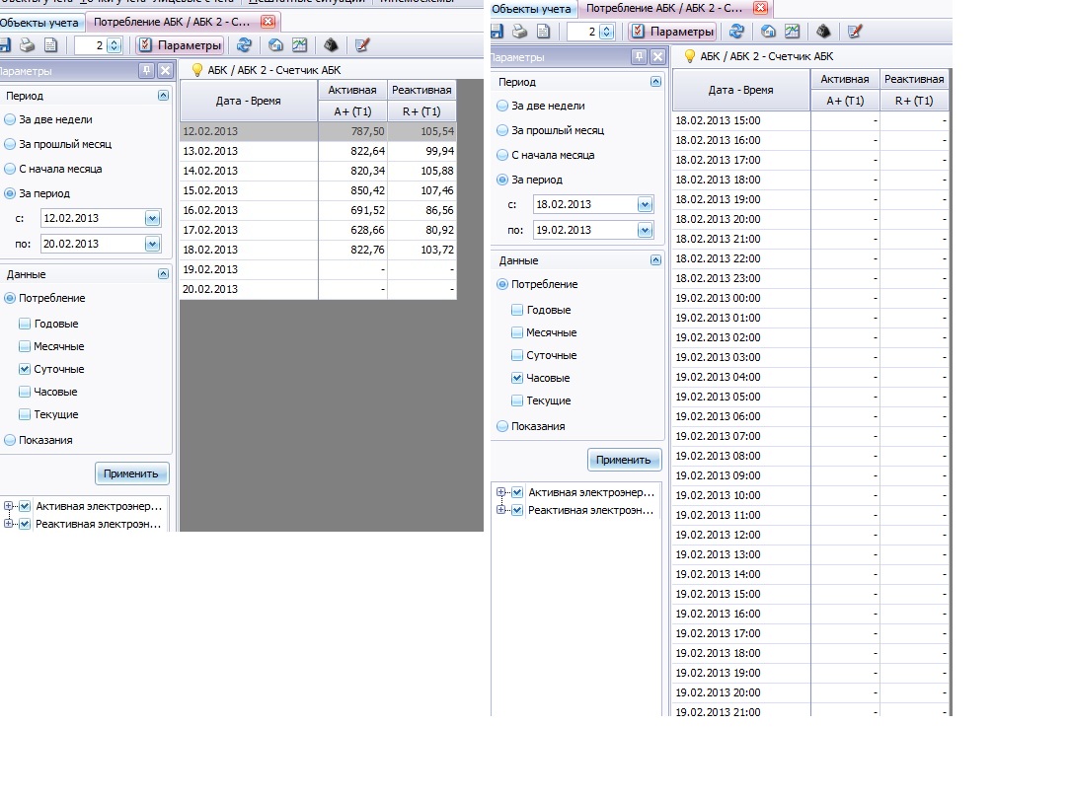
Task: Close the Параметры panel in the right window
Action: [x=657, y=56]
